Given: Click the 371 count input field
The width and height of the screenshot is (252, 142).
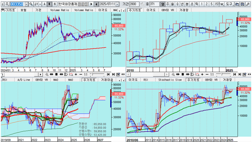Looking at the screenshot, I should tap(154, 4).
